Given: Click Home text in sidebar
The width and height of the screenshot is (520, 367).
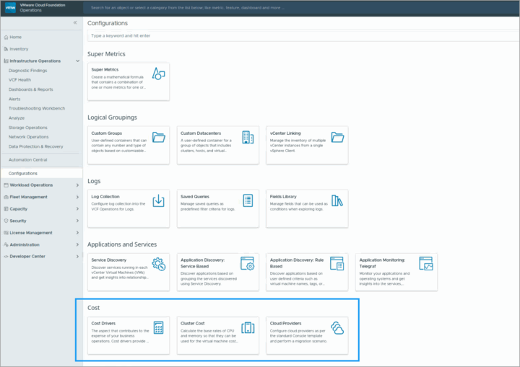Looking at the screenshot, I should click(16, 37).
